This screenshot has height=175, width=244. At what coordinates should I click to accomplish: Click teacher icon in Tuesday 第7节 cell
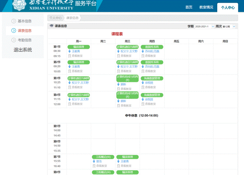pyautogui.click(x=94, y=161)
